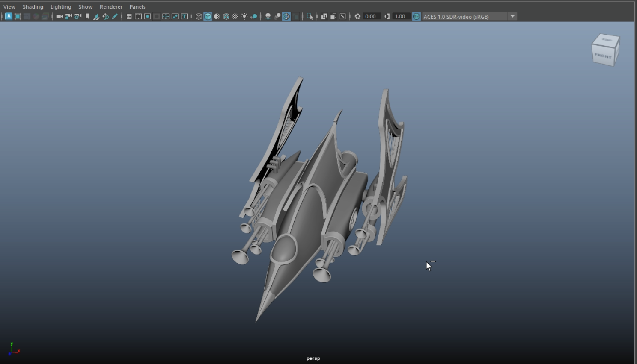Click the Image Plane icon
Image resolution: width=637 pixels, height=364 pixels.
click(96, 16)
